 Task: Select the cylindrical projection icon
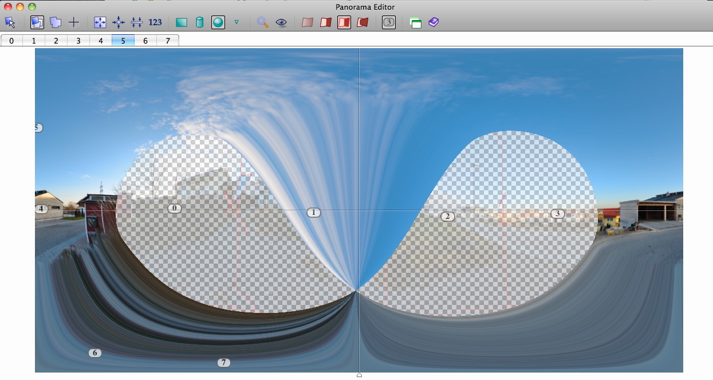click(199, 22)
